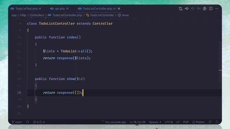The image size is (230, 129).
Task: Click the 'Controller' parent class name
Action: (x=102, y=24)
